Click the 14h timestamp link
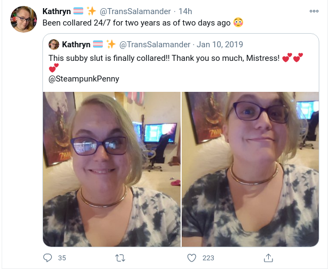Image resolution: width=328 pixels, height=269 pixels. pyautogui.click(x=185, y=11)
